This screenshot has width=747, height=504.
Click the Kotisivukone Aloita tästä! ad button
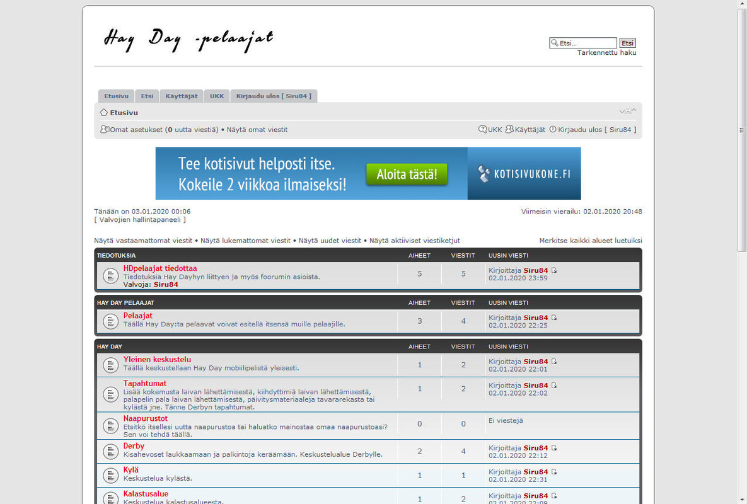[407, 174]
